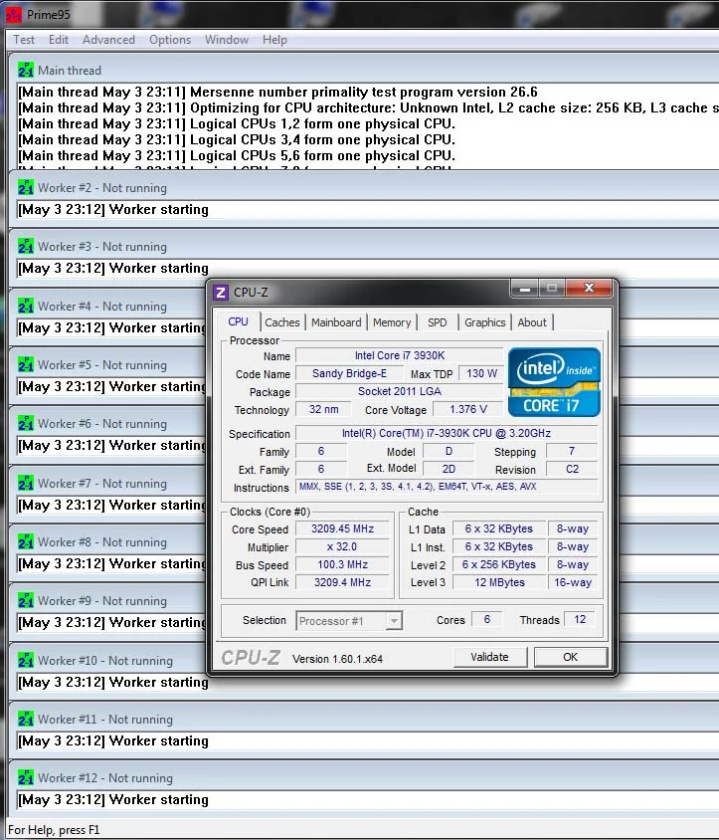The width and height of the screenshot is (719, 840).
Task: Click the Code Name value Sandy Bridge-E
Action: [x=349, y=373]
